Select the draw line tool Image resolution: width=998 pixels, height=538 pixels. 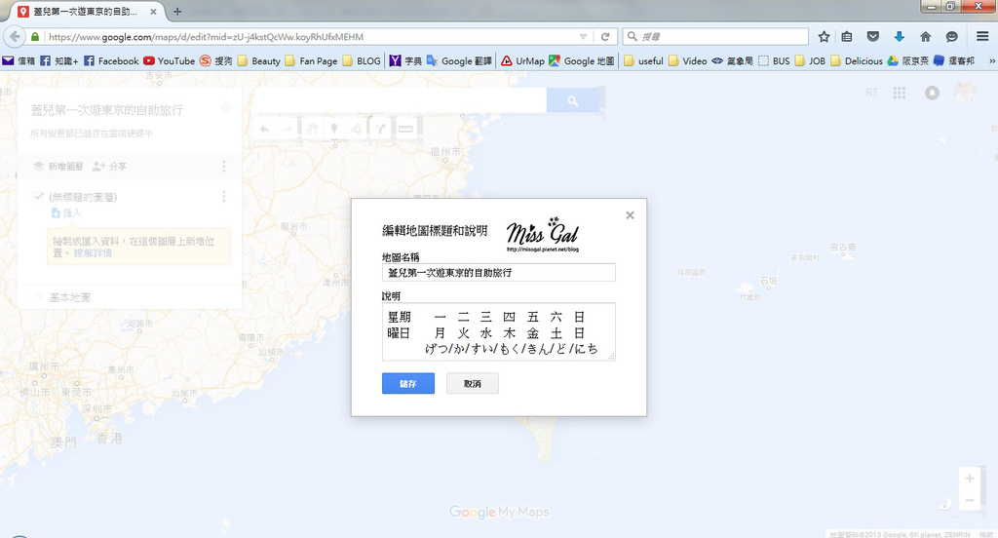[357, 129]
